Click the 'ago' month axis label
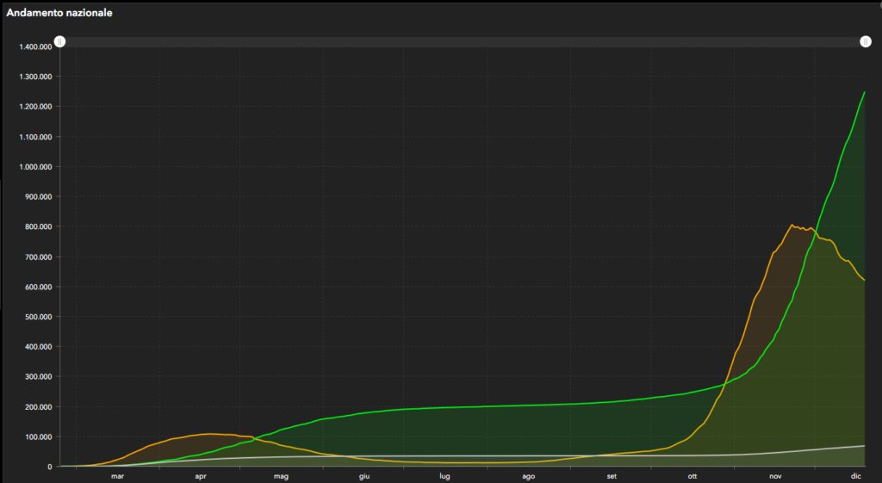The image size is (882, 483). [x=528, y=475]
